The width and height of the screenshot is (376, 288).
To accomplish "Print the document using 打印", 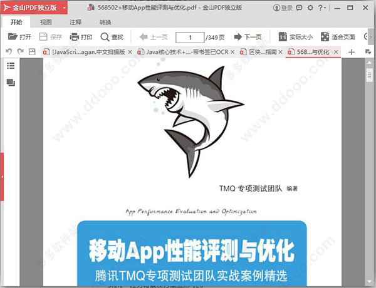I will pos(81,37).
